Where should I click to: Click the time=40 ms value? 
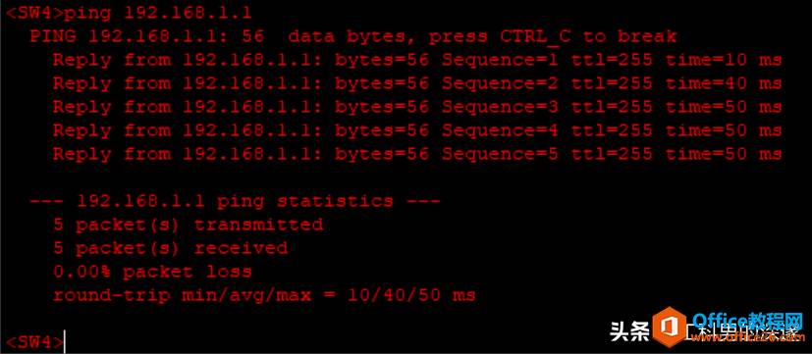[724, 83]
